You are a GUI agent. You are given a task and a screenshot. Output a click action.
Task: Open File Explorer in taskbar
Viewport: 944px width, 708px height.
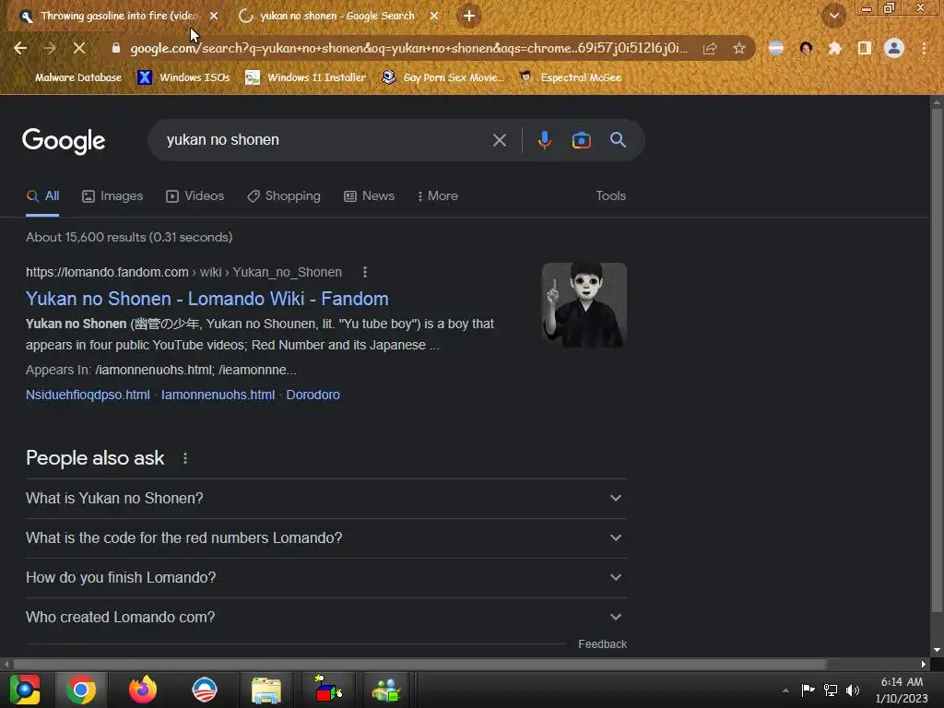point(266,690)
